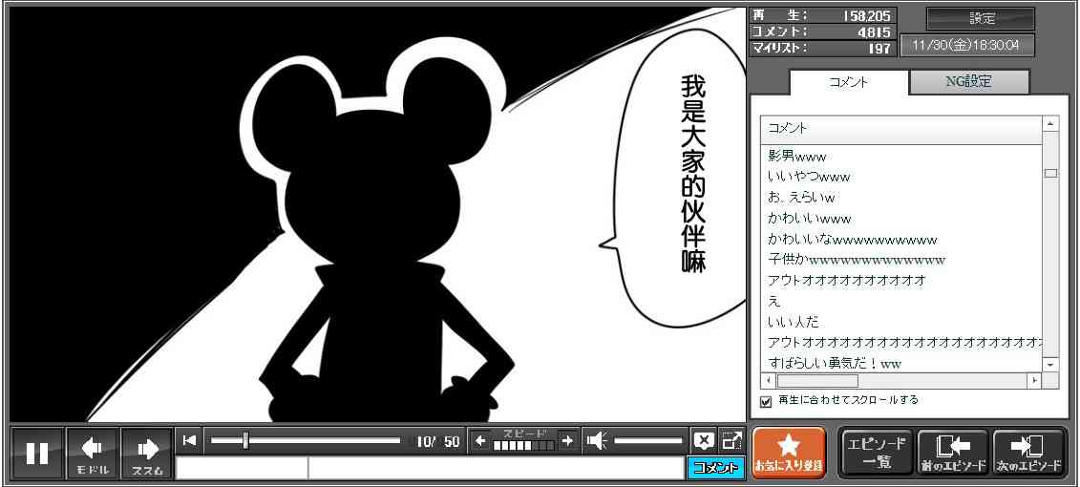Open the episode list (エピソード一覧)
Viewport: 1080px width, 487px height.
(x=876, y=453)
